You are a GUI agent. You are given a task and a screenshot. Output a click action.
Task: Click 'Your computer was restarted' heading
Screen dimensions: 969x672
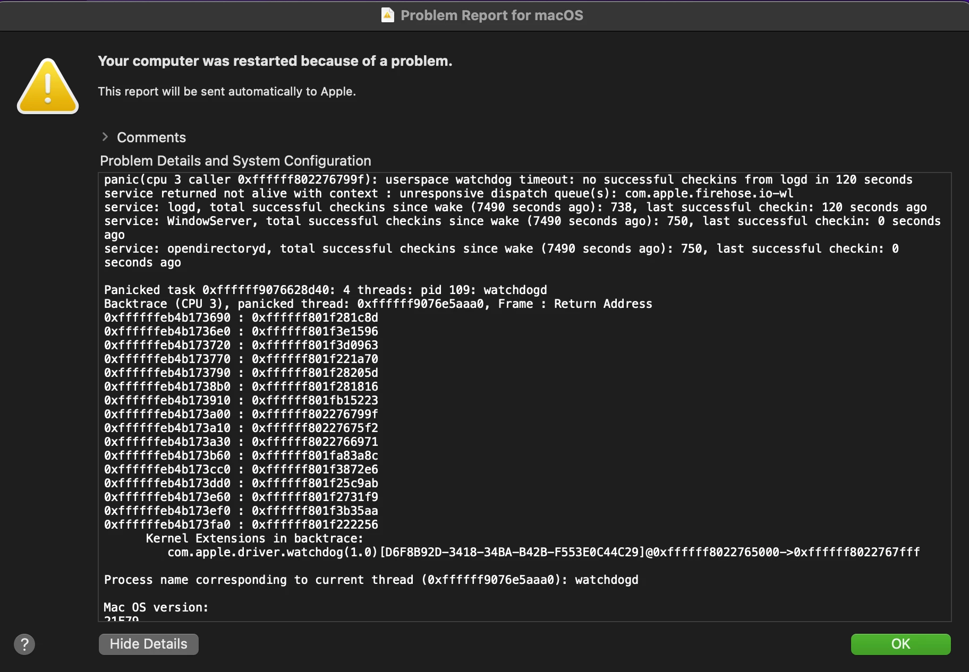tap(275, 61)
